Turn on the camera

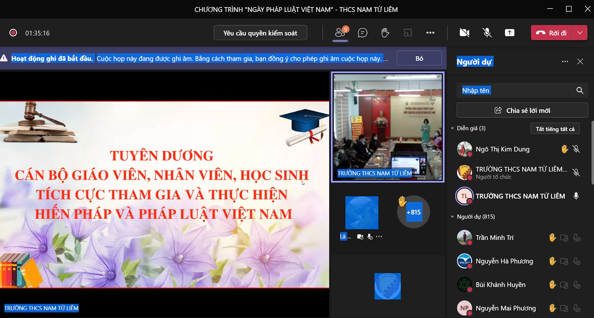tap(464, 33)
